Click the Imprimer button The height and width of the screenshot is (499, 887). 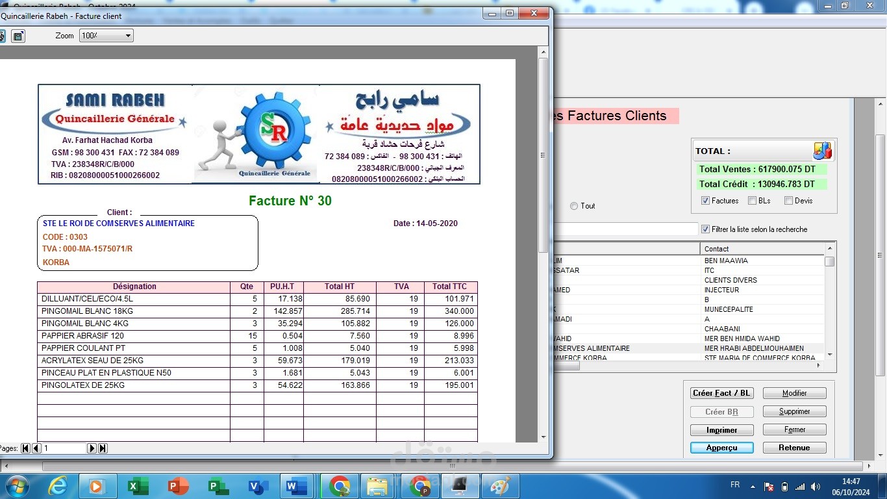tap(721, 429)
